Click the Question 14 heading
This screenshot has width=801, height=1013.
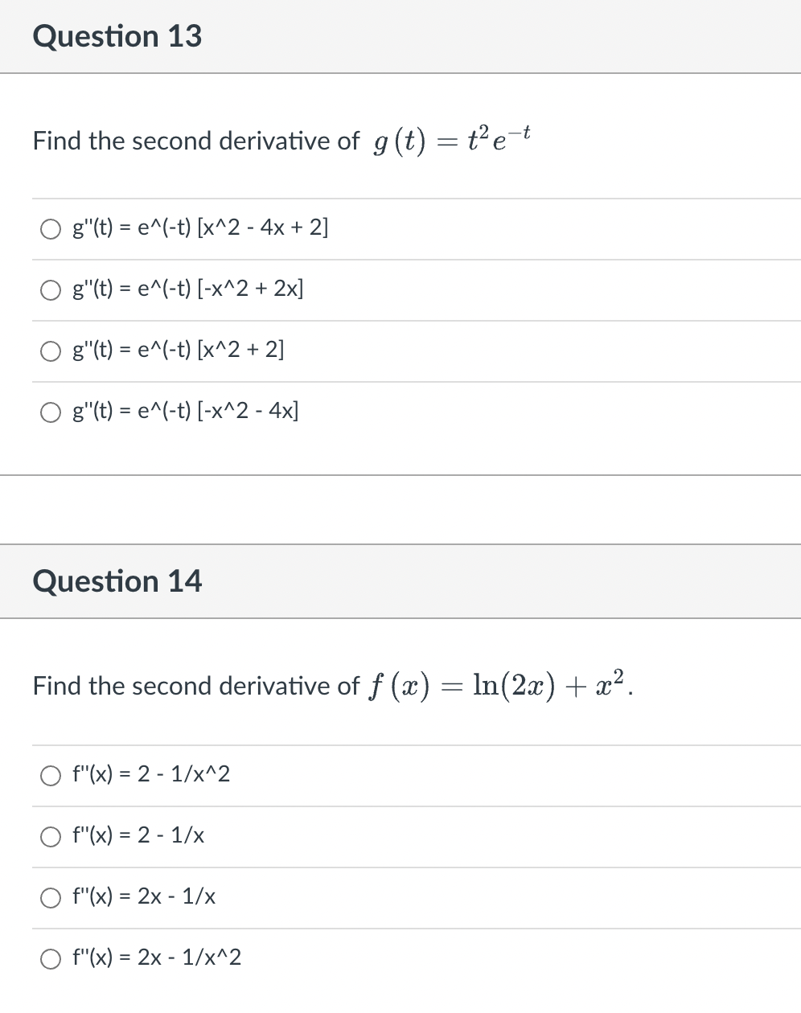(x=117, y=581)
